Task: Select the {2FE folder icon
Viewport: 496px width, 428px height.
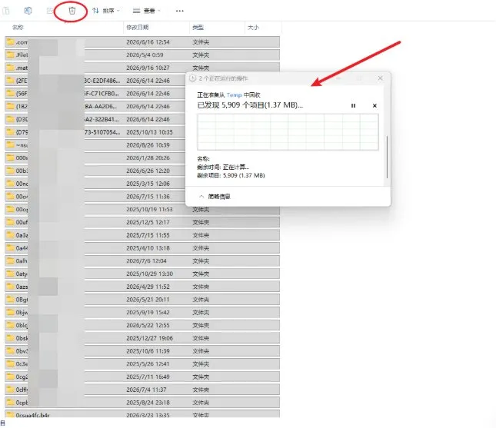Action: (11, 80)
